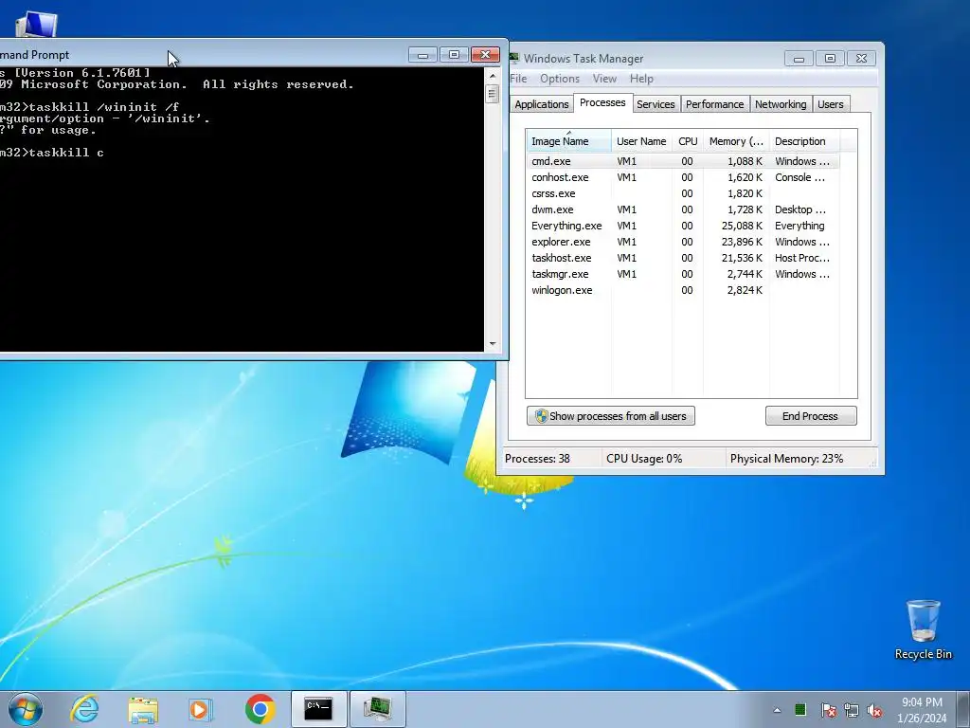Click the End Process button

(x=811, y=416)
